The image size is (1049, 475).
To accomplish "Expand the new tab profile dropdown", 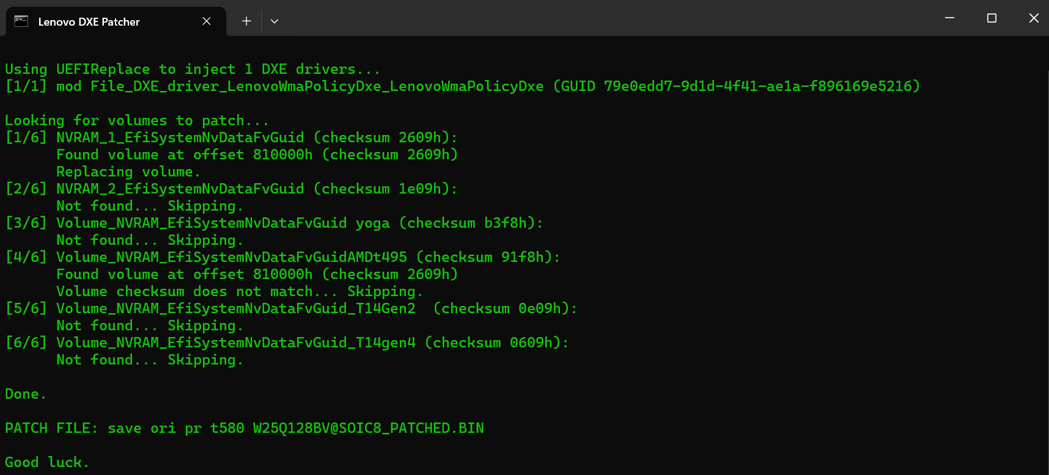I will (x=274, y=21).
